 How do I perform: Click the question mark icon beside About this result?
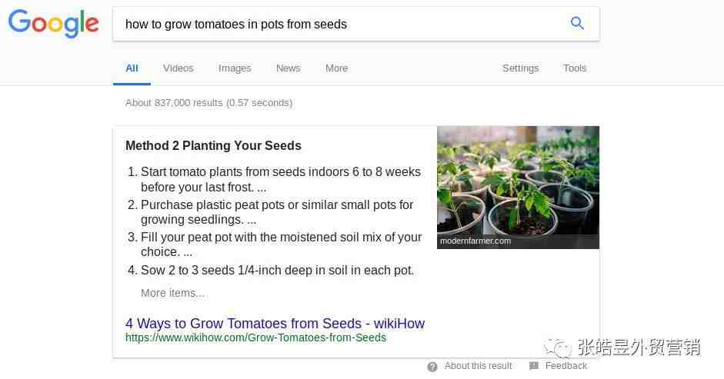click(432, 367)
